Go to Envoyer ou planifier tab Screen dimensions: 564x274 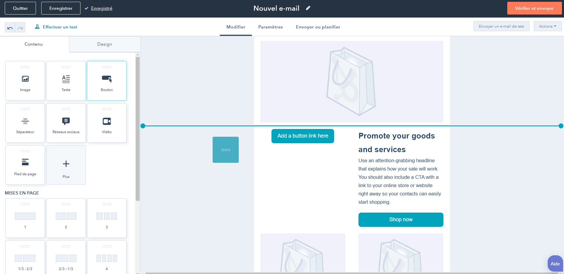318,27
